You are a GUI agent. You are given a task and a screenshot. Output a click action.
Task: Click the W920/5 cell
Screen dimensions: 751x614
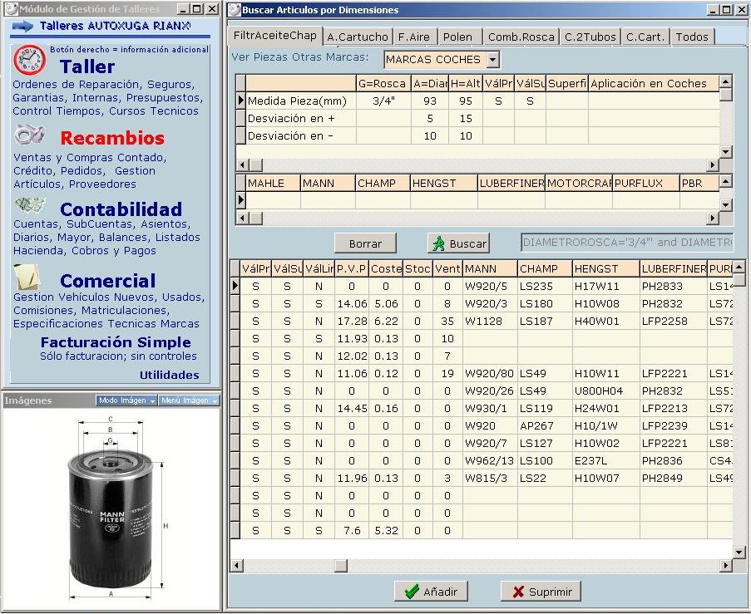coord(490,287)
